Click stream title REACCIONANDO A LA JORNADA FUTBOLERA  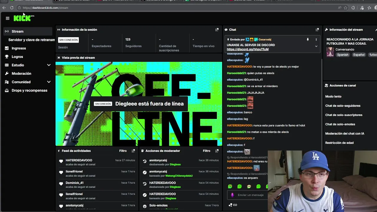[350, 41]
